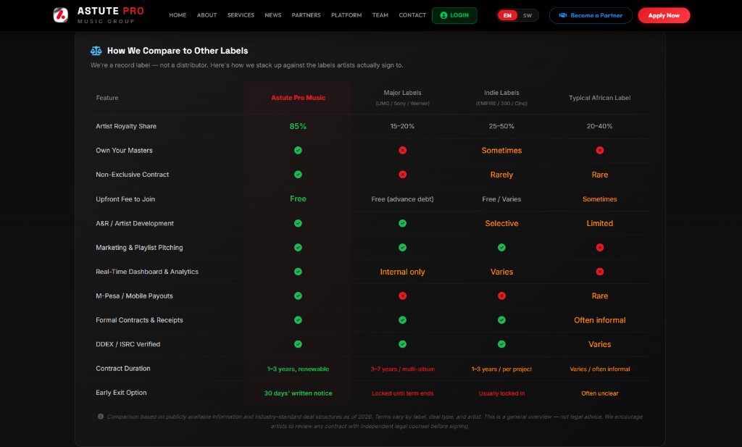This screenshot has width=742, height=447.
Task: Click the 85% royalty share value
Action: point(298,126)
